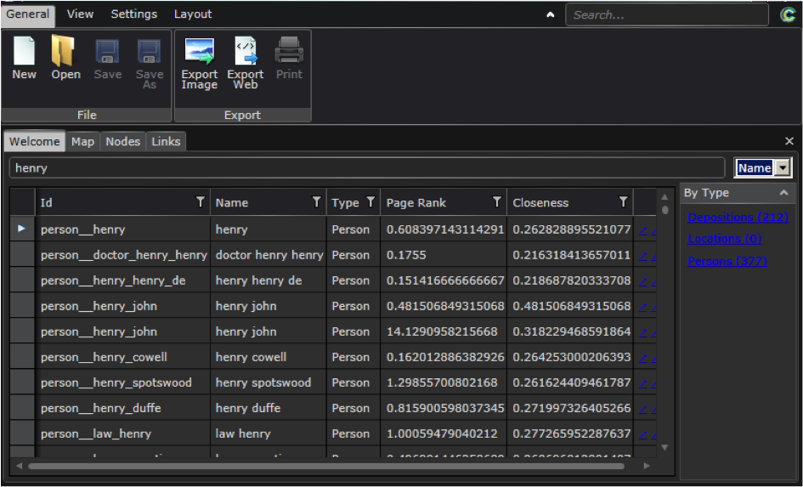Collapse the By Type panel
This screenshot has width=803, height=487.
coord(783,193)
